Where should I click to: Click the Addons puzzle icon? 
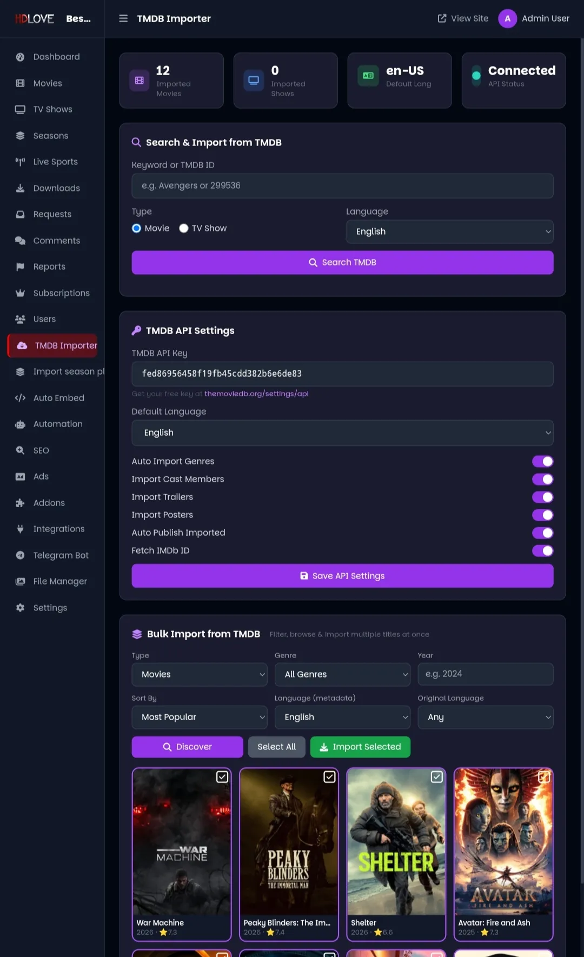pos(20,503)
